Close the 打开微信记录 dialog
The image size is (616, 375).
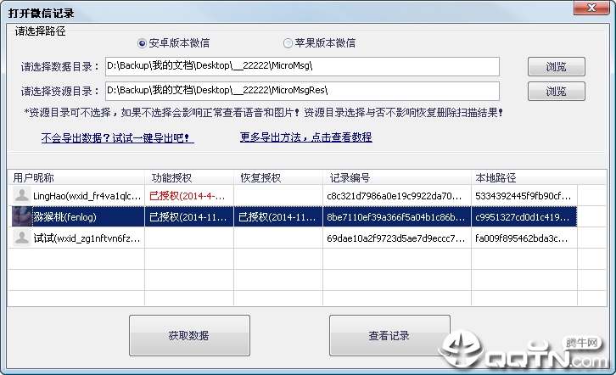coord(591,8)
